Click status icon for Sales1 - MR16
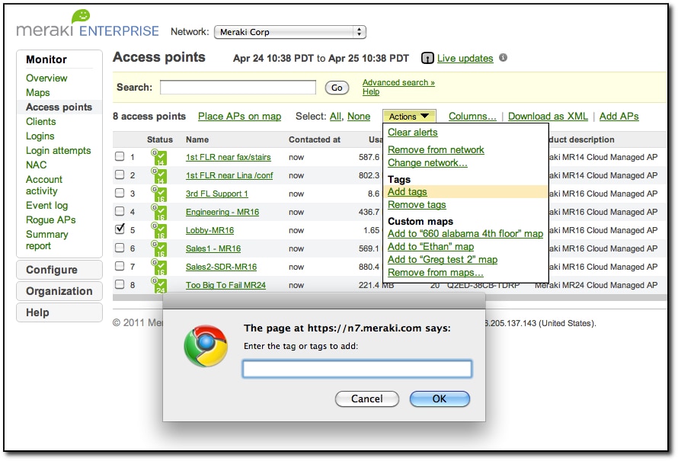 tap(158, 248)
